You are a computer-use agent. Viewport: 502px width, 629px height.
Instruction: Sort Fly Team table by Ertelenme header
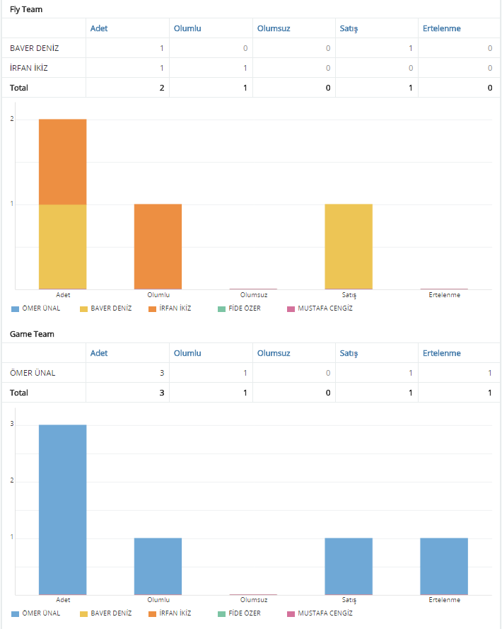(x=441, y=28)
